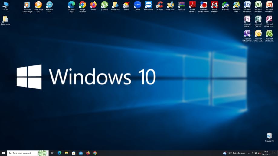The height and width of the screenshot is (156, 278).
Task: Launch Zoom Player MAX shortcut
Action: 38,7
